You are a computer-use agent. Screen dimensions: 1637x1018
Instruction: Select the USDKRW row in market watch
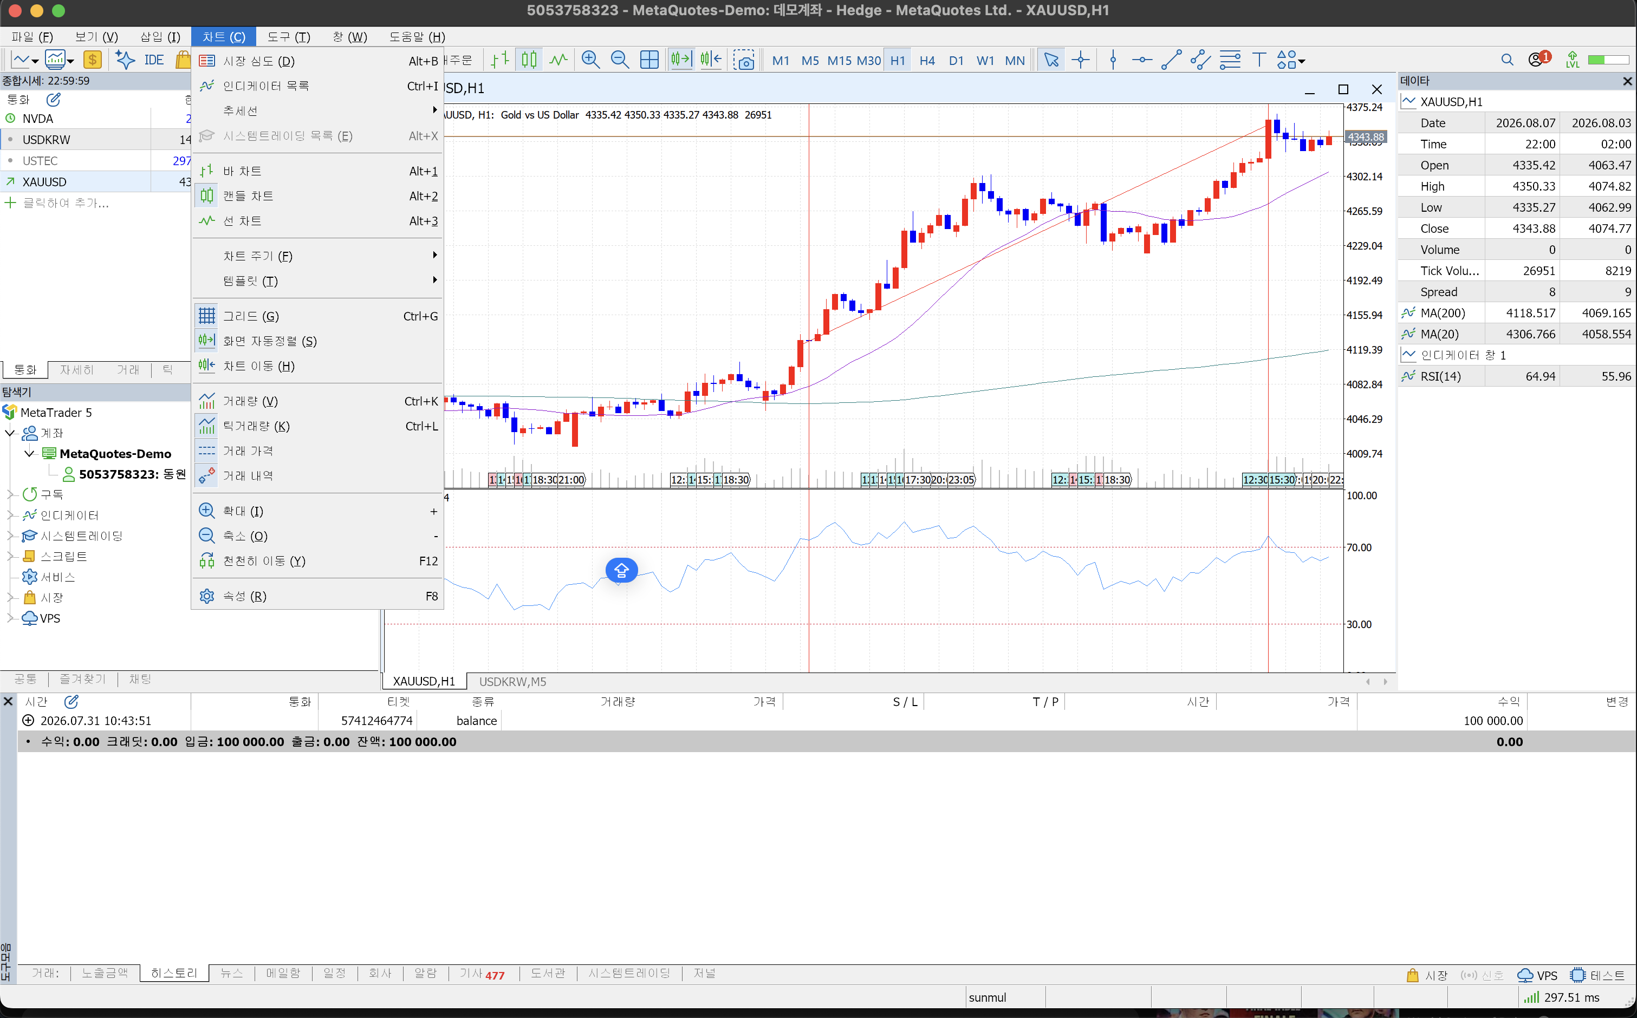click(96, 139)
